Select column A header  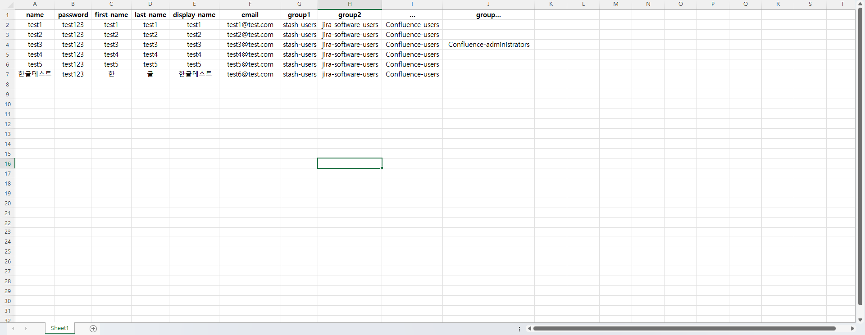tap(35, 4)
